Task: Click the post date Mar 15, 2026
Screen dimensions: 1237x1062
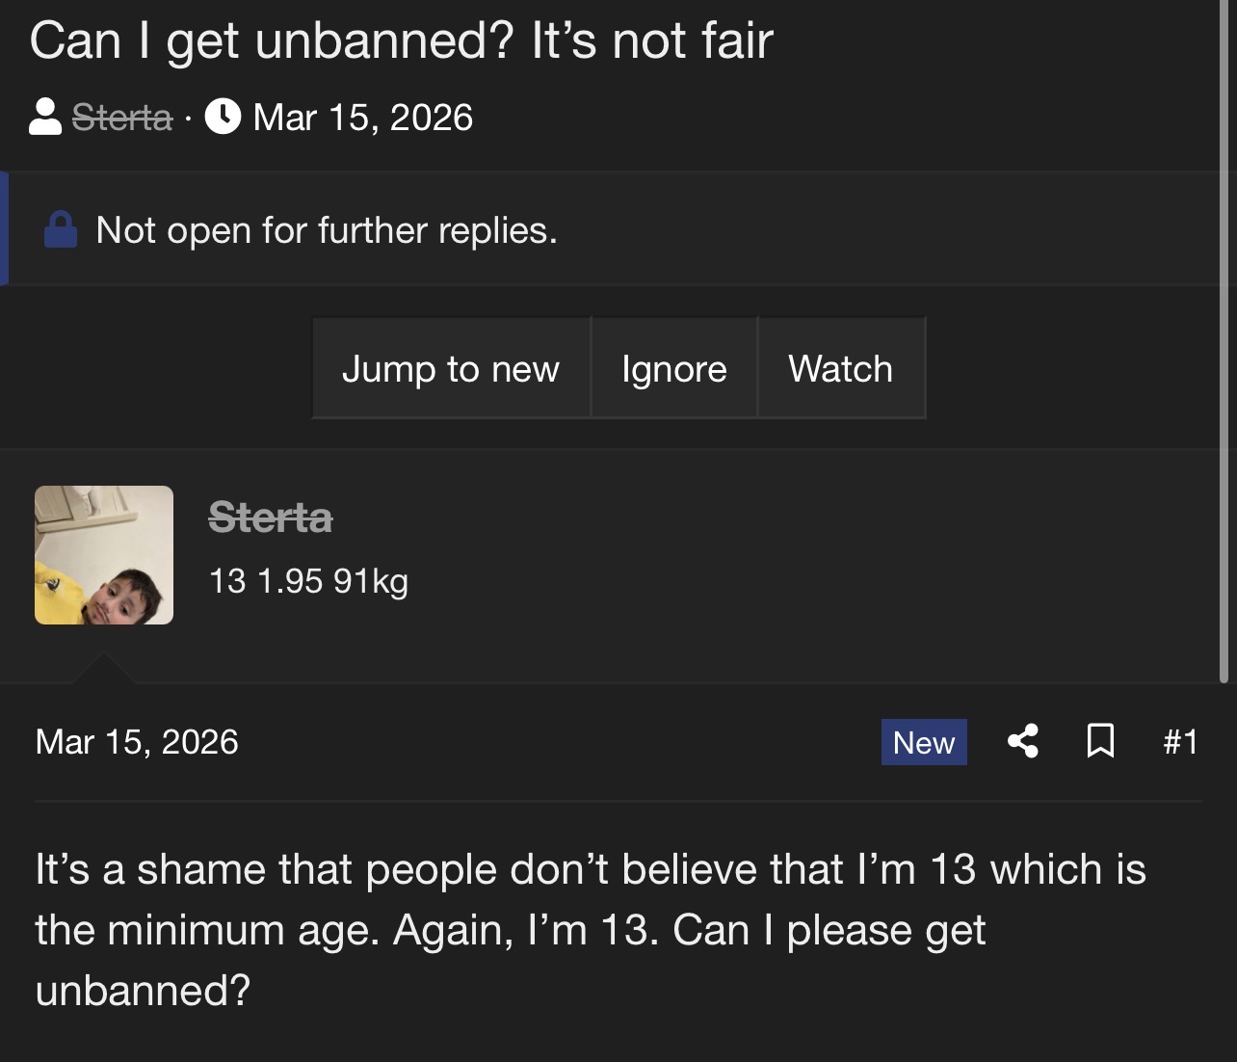Action: (137, 741)
